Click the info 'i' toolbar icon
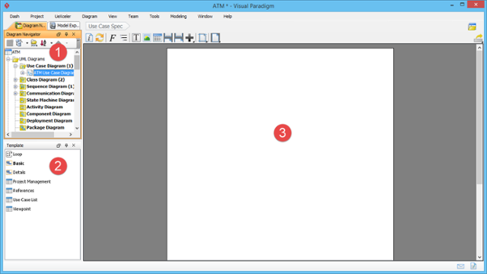The image size is (487, 274). [x=89, y=38]
